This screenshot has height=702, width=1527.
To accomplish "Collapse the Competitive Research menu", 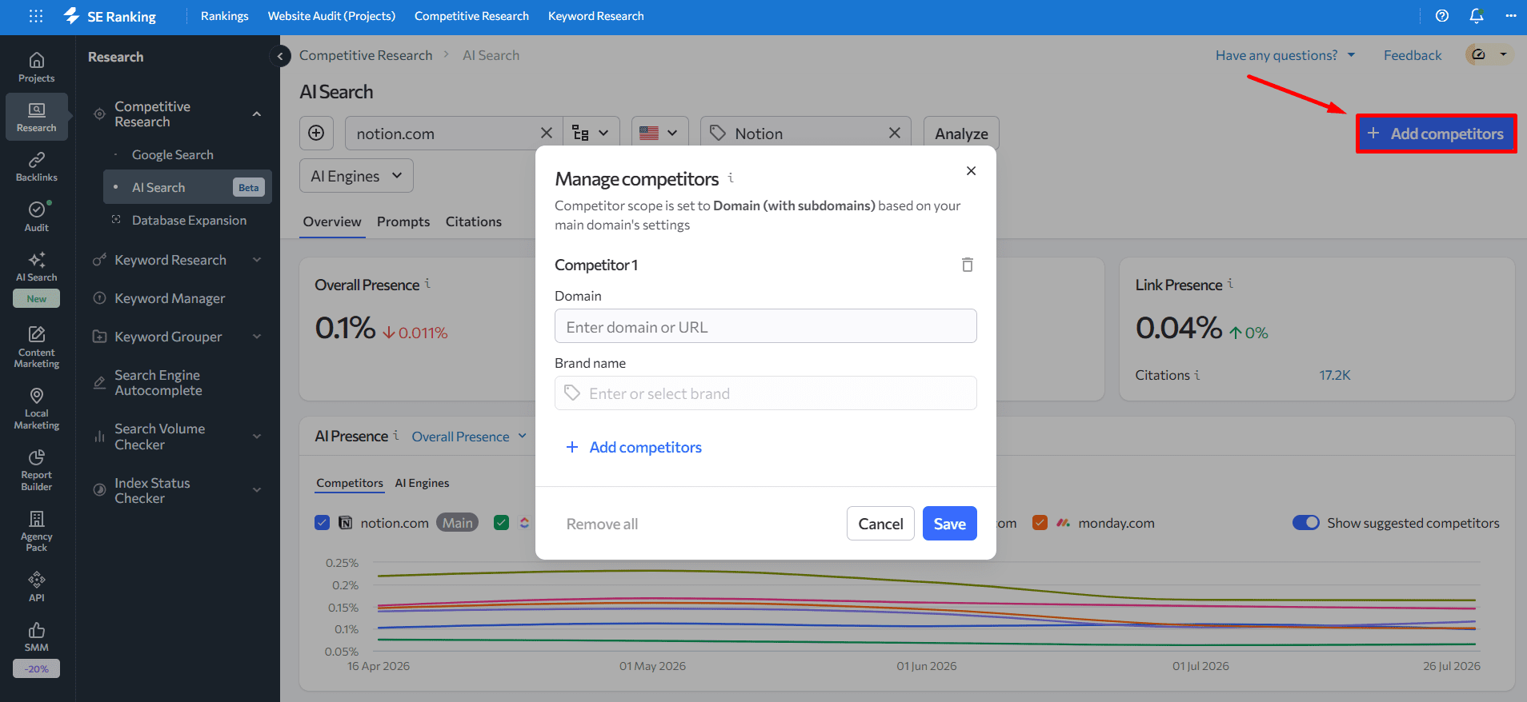I will (257, 114).
